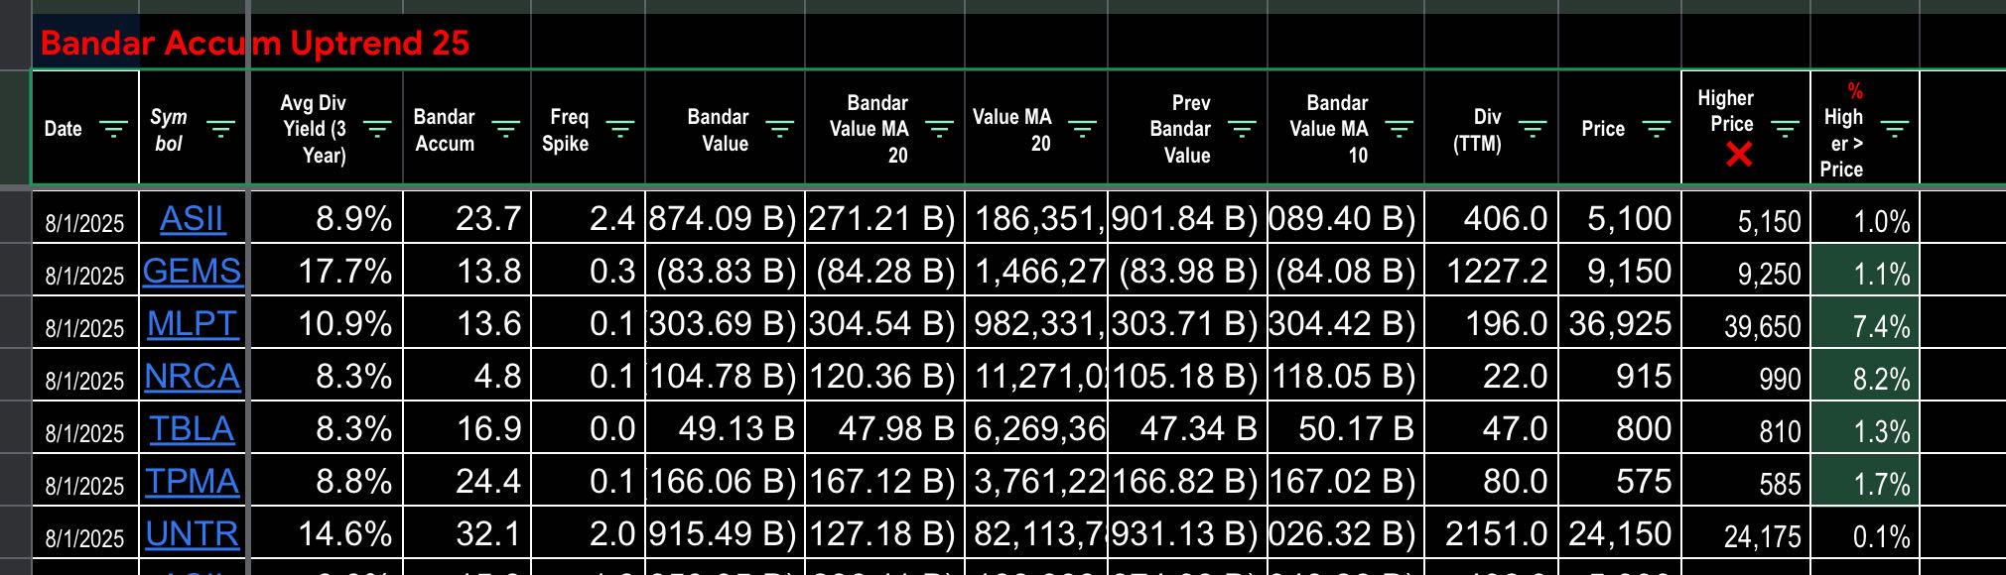2006x575 pixels.
Task: Select ASII Higher Price cell 5,150
Action: [x=1746, y=218]
